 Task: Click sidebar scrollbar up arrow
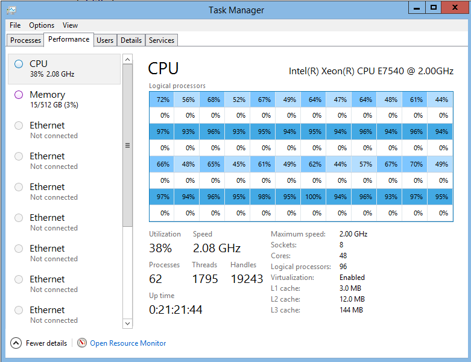point(127,60)
